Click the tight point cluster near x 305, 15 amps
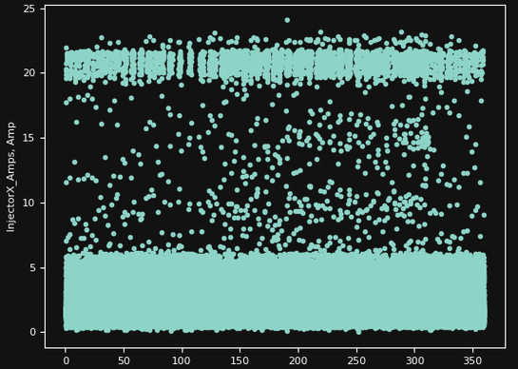The image size is (518, 369). pos(424,141)
